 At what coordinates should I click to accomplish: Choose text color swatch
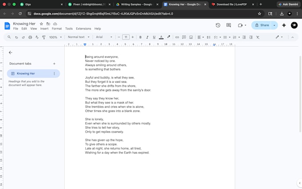click(x=161, y=37)
